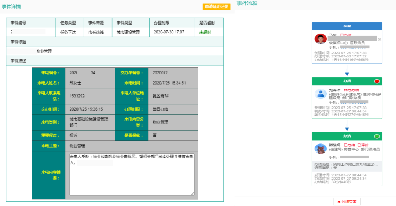
Task: Click 转办耗时 text in 刘春洋's card
Action: pos(341,115)
